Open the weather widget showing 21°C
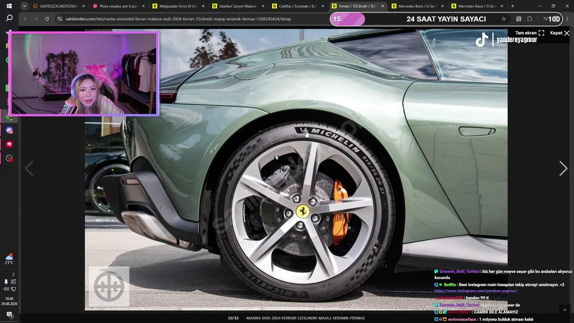 [x=9, y=259]
